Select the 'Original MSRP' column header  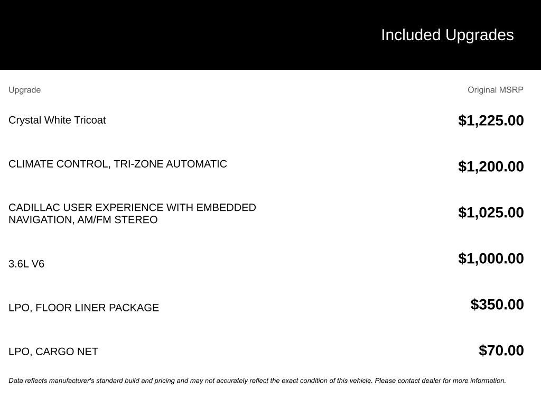pos(495,90)
